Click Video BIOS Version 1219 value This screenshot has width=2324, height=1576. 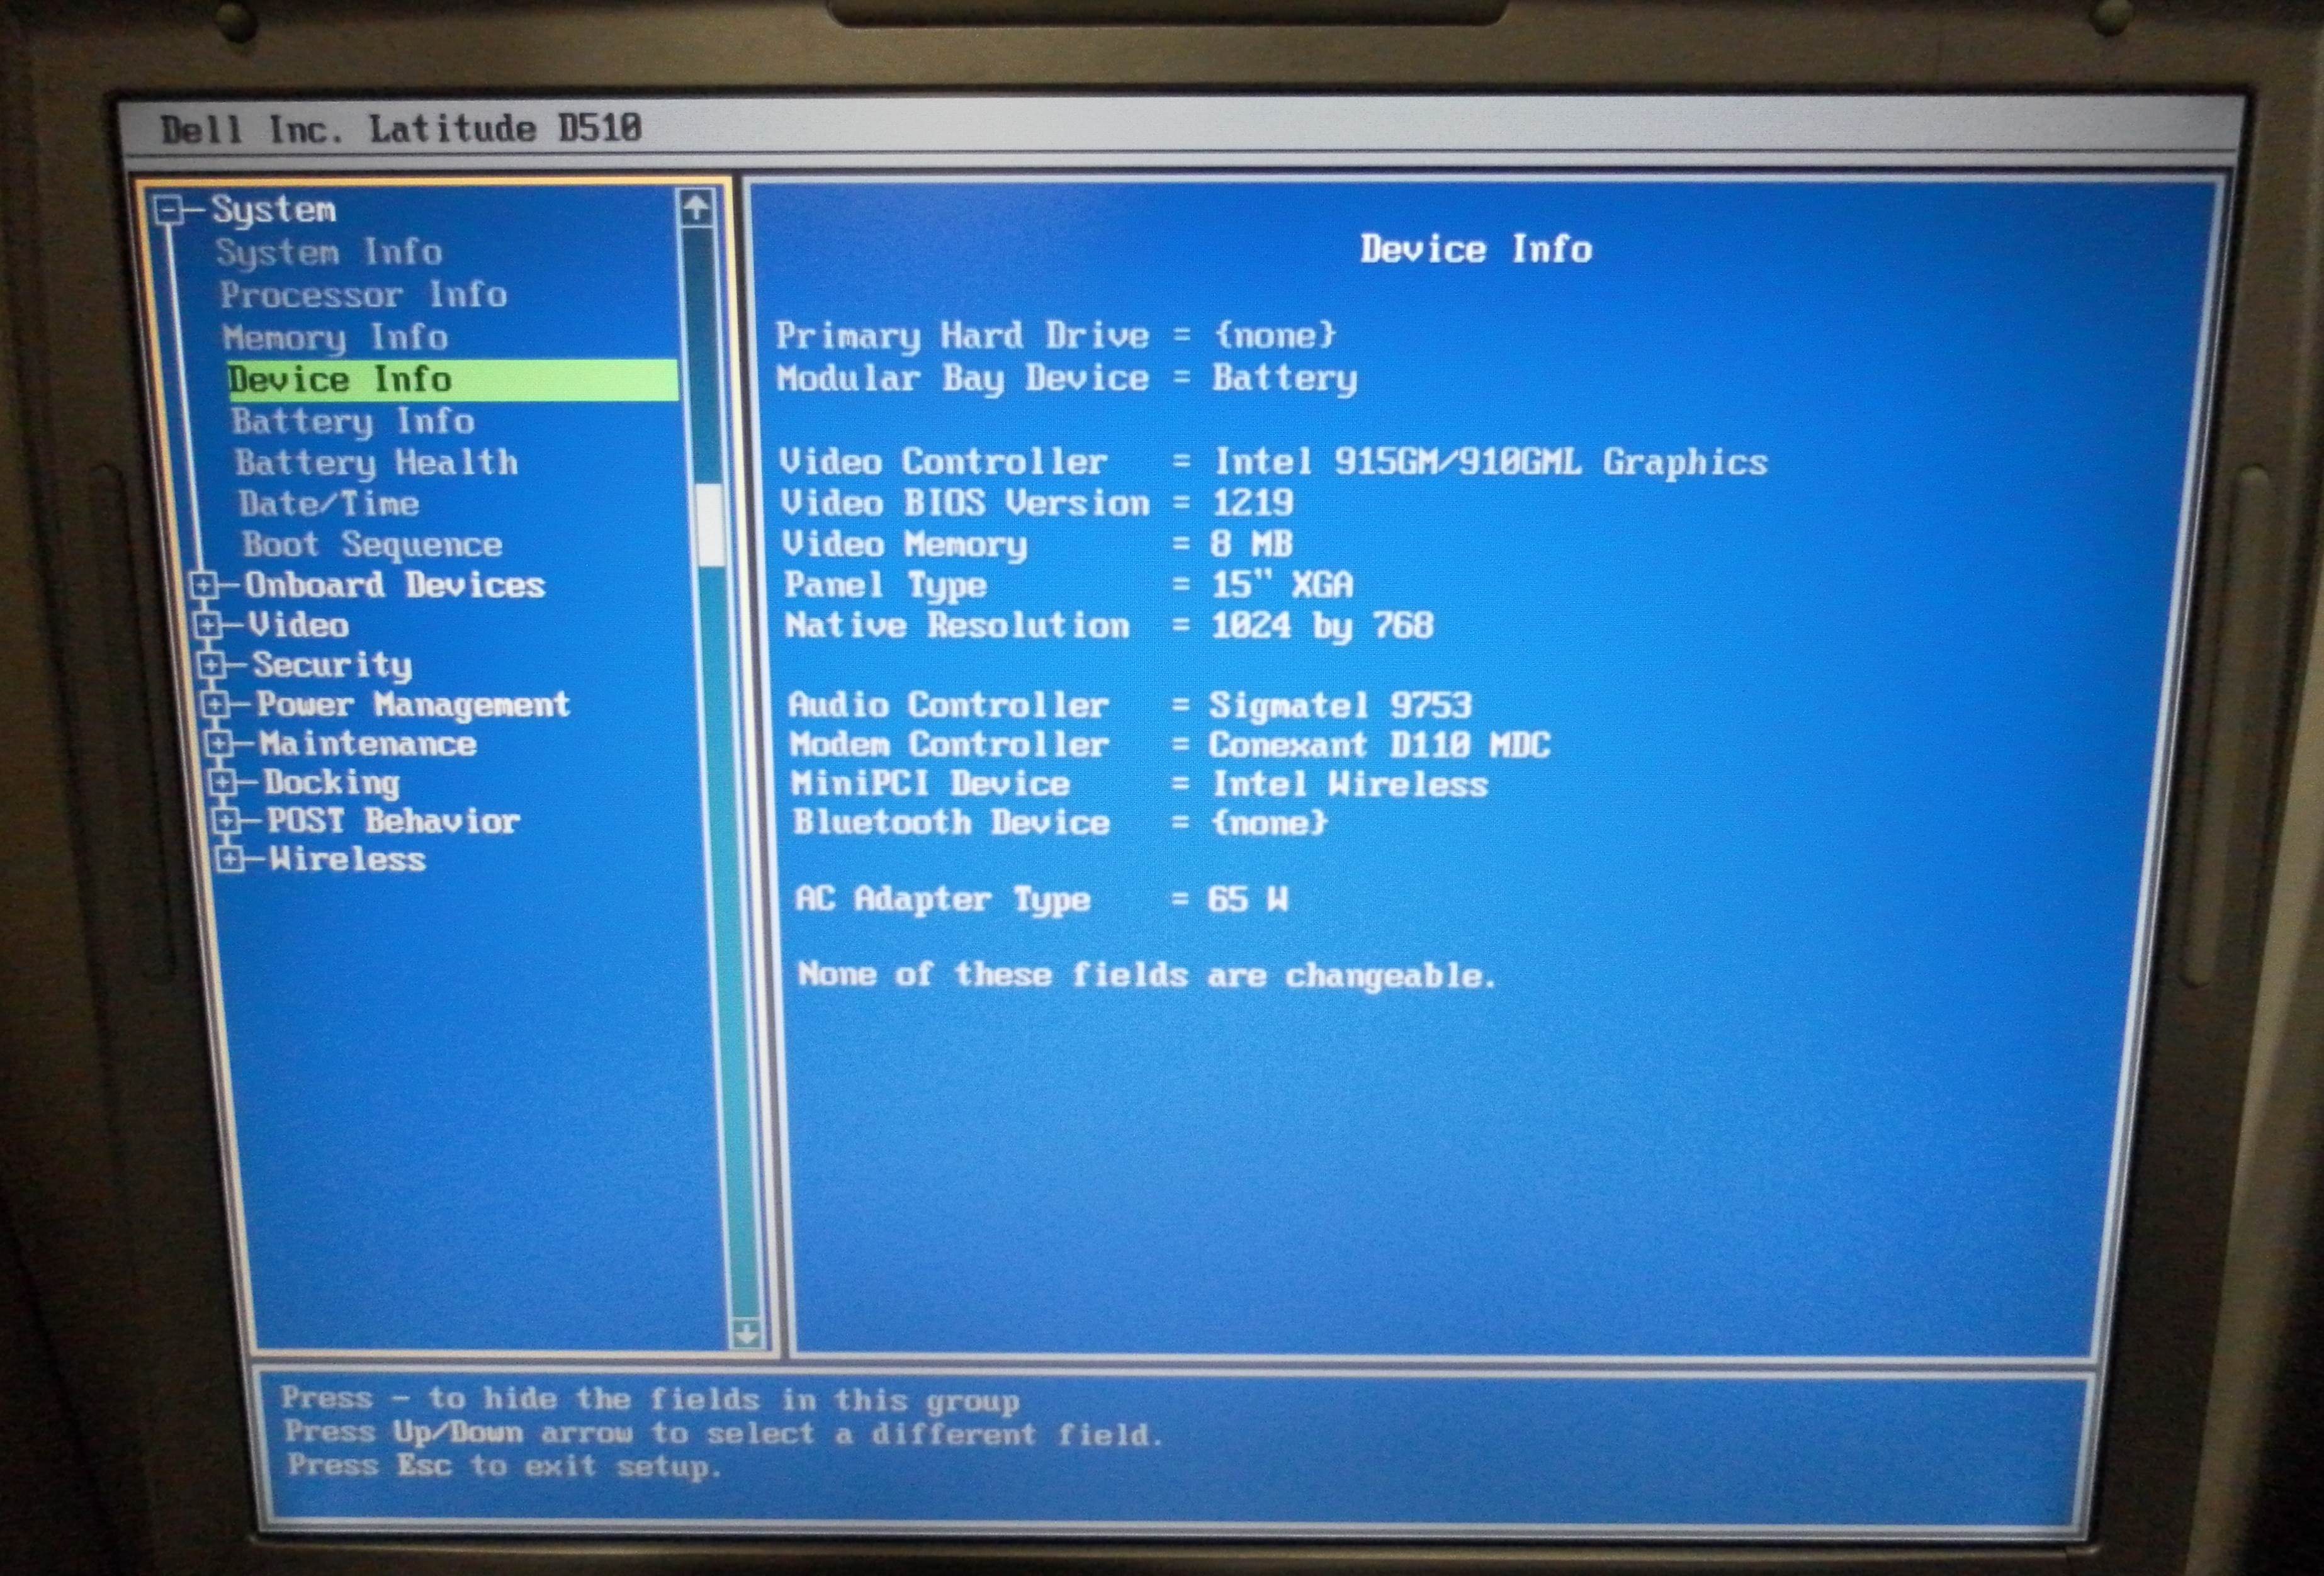click(1253, 502)
